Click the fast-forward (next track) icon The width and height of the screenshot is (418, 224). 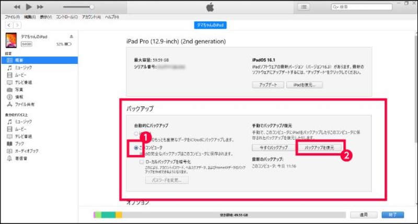(x=40, y=7)
